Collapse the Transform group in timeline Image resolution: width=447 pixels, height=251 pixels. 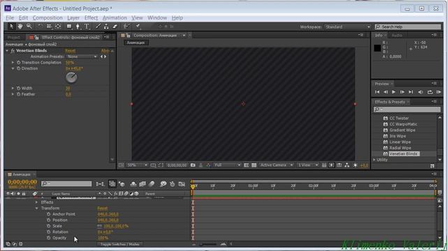coord(36,208)
